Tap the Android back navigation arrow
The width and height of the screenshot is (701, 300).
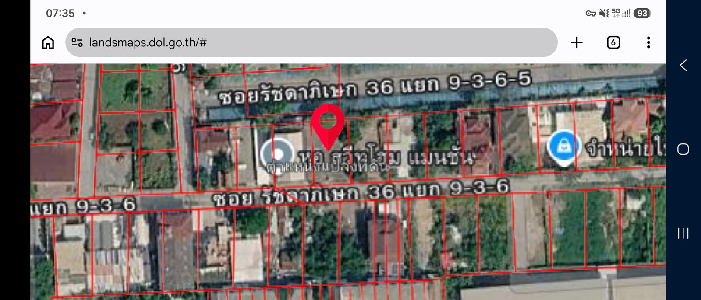(683, 66)
